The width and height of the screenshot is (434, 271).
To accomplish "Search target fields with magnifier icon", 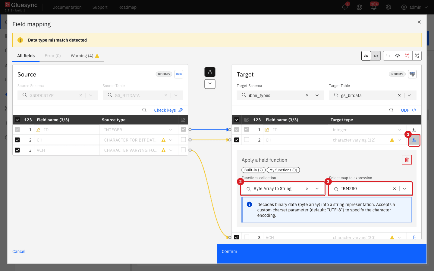I will (x=392, y=110).
